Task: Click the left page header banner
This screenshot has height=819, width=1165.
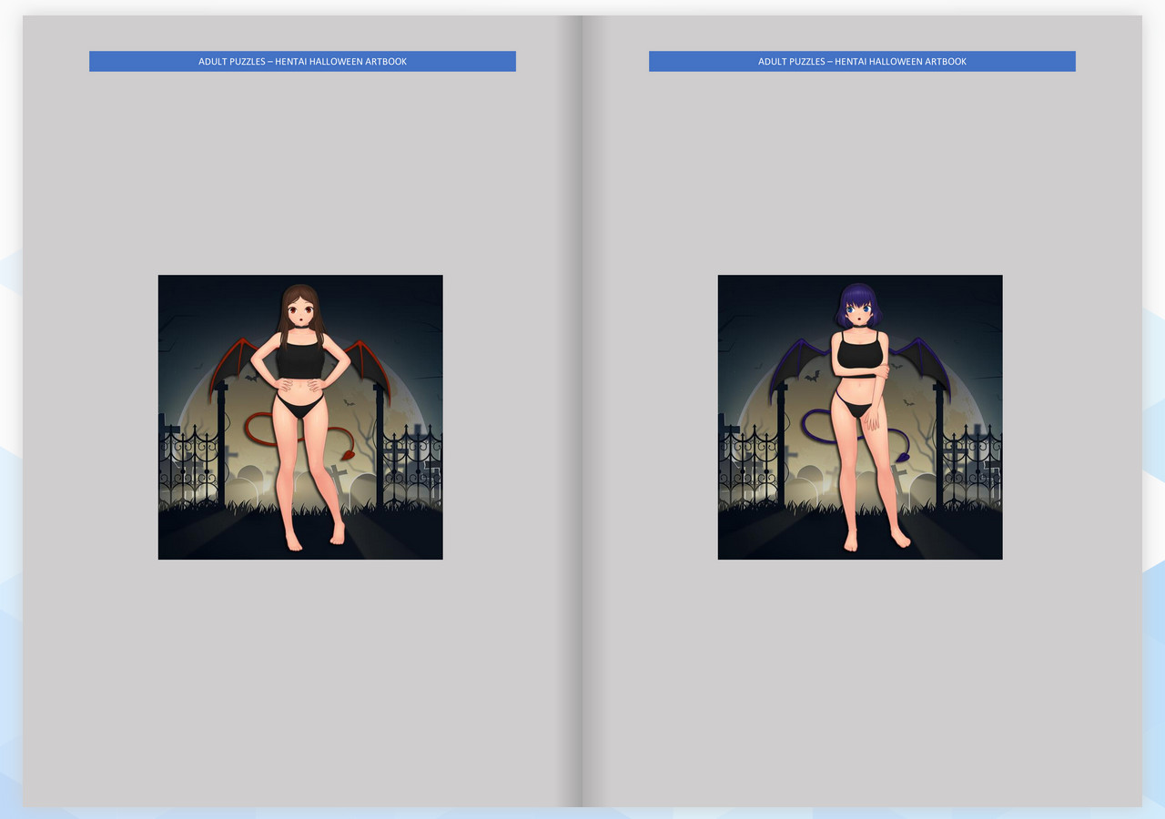Action: [301, 61]
